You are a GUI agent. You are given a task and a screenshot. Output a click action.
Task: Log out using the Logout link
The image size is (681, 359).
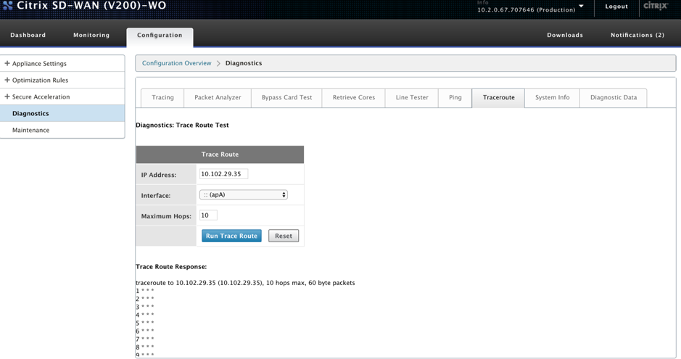click(x=616, y=7)
